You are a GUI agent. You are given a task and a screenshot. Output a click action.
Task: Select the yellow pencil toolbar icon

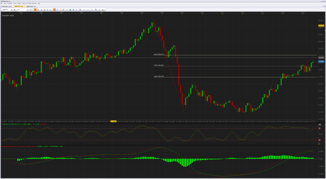(67, 10)
